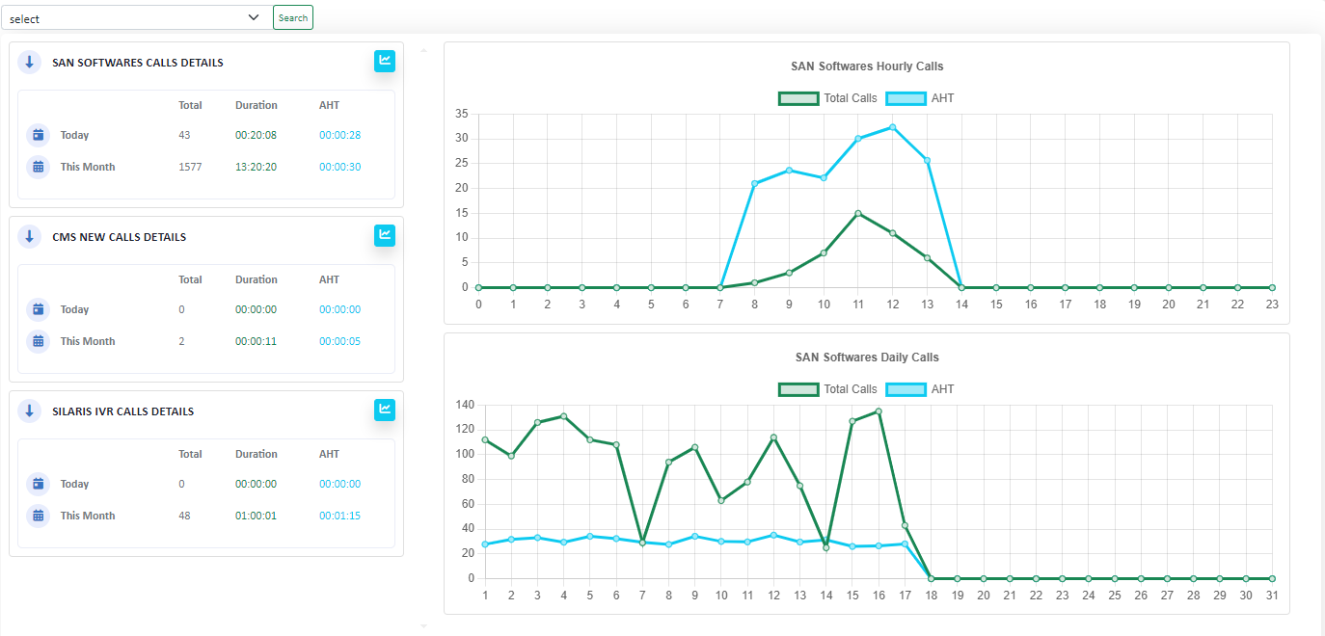Click Today's AHT value in SAN panel
The width and height of the screenshot is (1325, 636).
(x=339, y=135)
